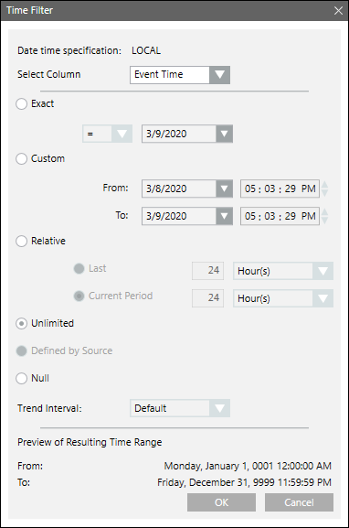The width and height of the screenshot is (349, 528).
Task: Click the Cancel button
Action: tap(299, 502)
